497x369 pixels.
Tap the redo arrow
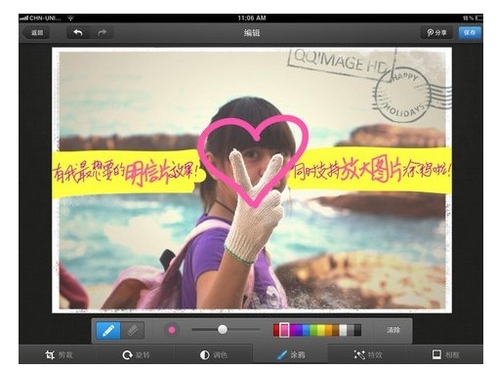(103, 33)
